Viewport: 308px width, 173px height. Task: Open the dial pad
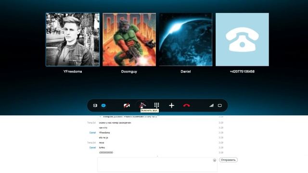coord(156,105)
